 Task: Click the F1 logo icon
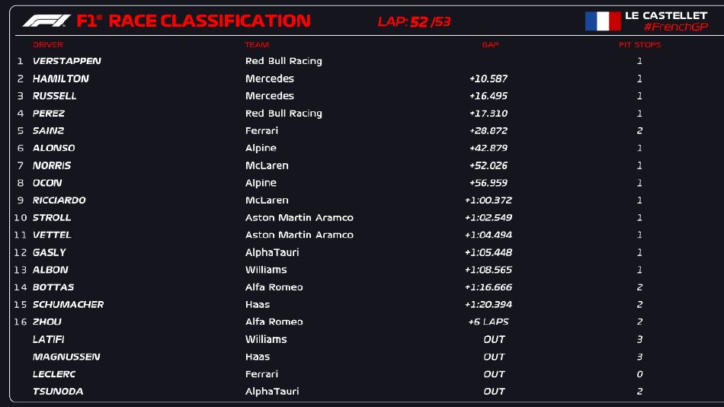(x=46, y=21)
